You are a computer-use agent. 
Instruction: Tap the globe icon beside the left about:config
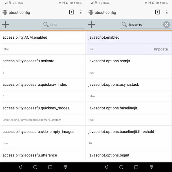(x=5, y=12)
